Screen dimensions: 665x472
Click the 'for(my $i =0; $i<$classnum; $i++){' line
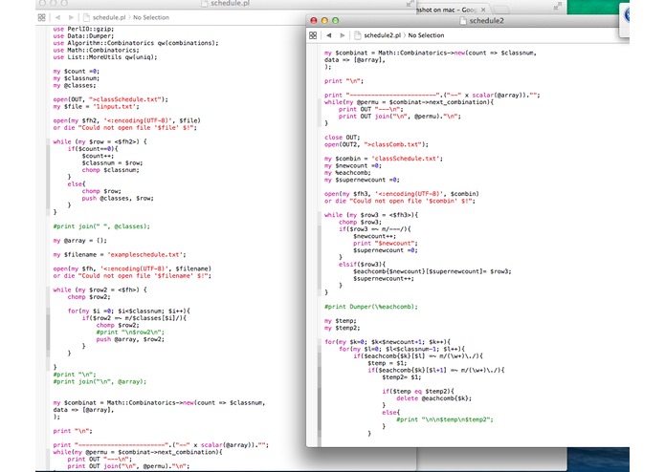coord(129,311)
